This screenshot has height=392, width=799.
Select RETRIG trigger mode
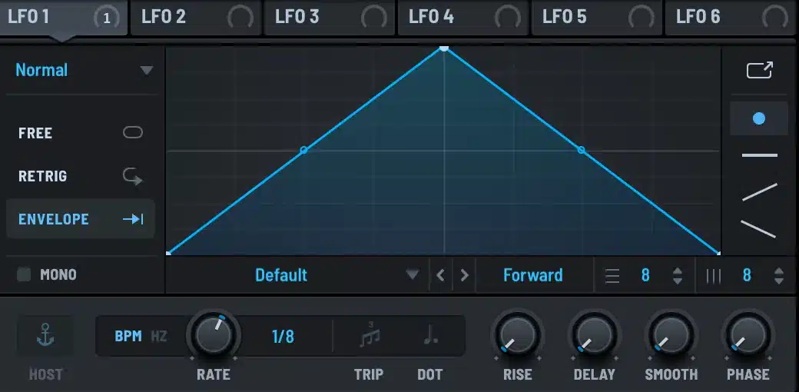(81, 176)
